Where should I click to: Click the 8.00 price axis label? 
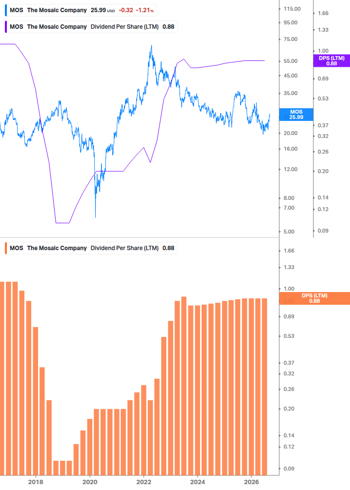tap(289, 198)
